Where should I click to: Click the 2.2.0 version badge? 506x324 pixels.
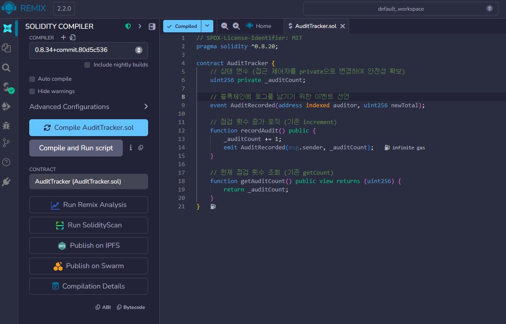[x=64, y=8]
